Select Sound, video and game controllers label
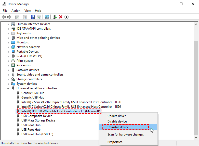199x146 pixels. (x=40, y=75)
